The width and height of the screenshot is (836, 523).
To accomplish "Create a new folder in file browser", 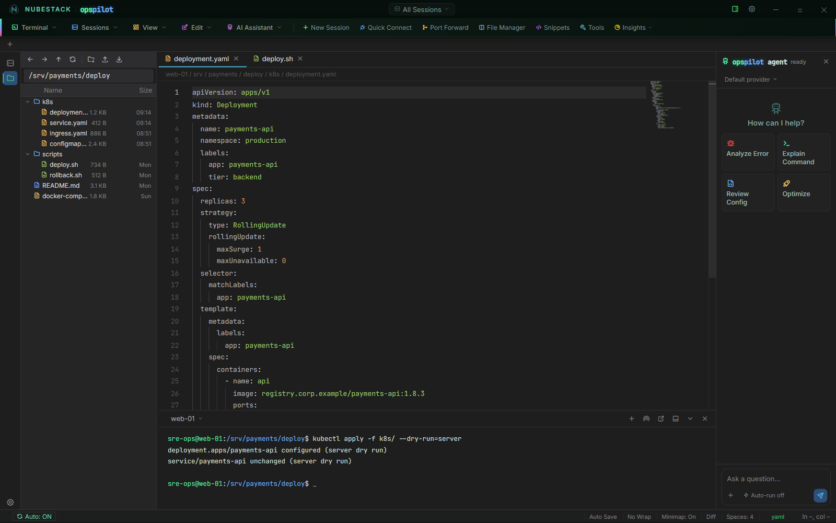I will click(x=91, y=60).
